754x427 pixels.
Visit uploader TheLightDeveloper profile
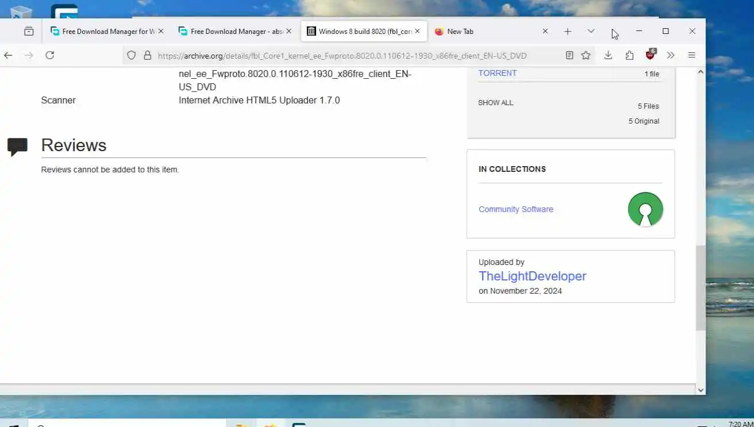pyautogui.click(x=532, y=276)
